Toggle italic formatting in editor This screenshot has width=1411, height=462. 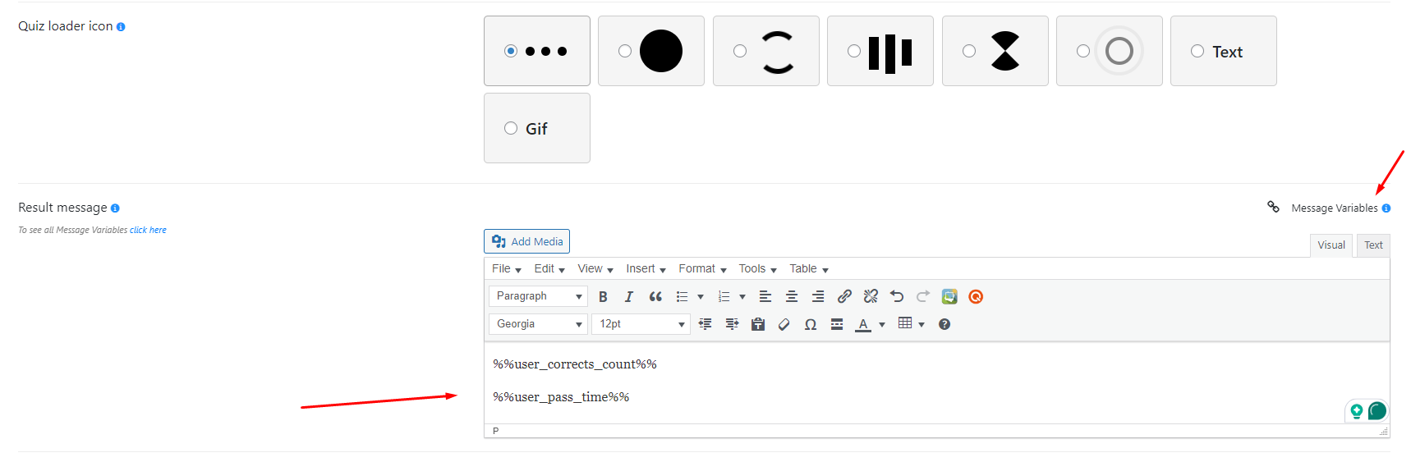(x=629, y=296)
